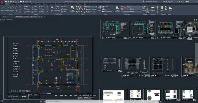Expand the Layers panel
Image resolution: width=198 pixels, height=103 pixels.
83,14
